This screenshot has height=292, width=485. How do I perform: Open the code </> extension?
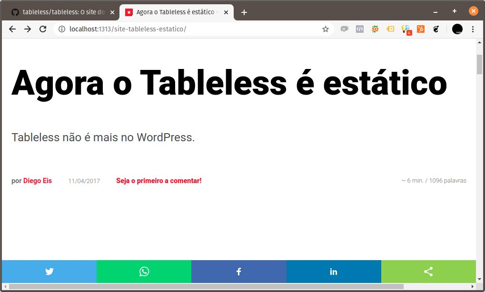click(x=359, y=29)
